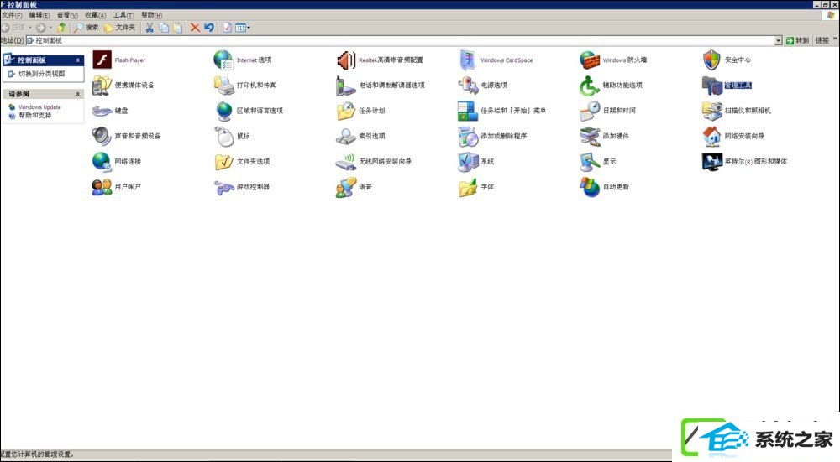Image resolution: width=840 pixels, height=462 pixels.
Task: Open 字体 folder icon
Action: coord(468,187)
